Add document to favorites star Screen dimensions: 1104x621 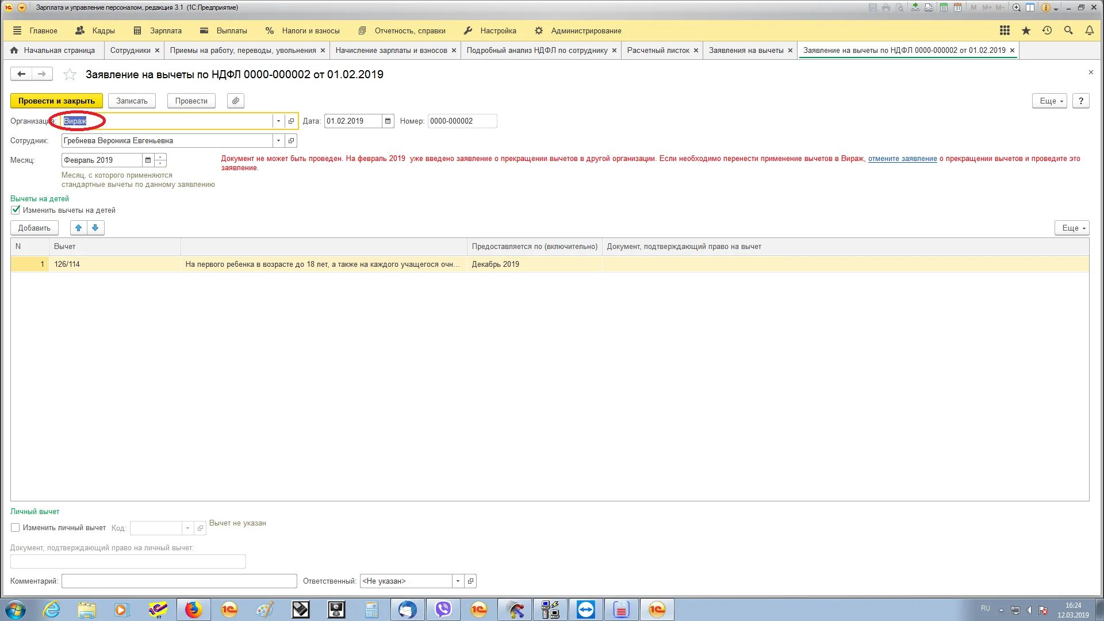[70, 74]
